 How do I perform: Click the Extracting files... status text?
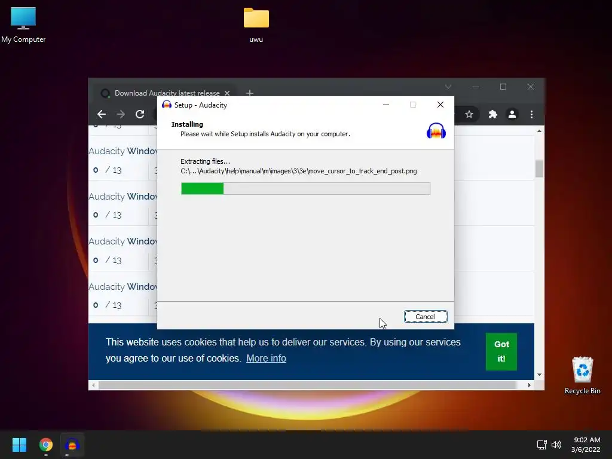205,161
